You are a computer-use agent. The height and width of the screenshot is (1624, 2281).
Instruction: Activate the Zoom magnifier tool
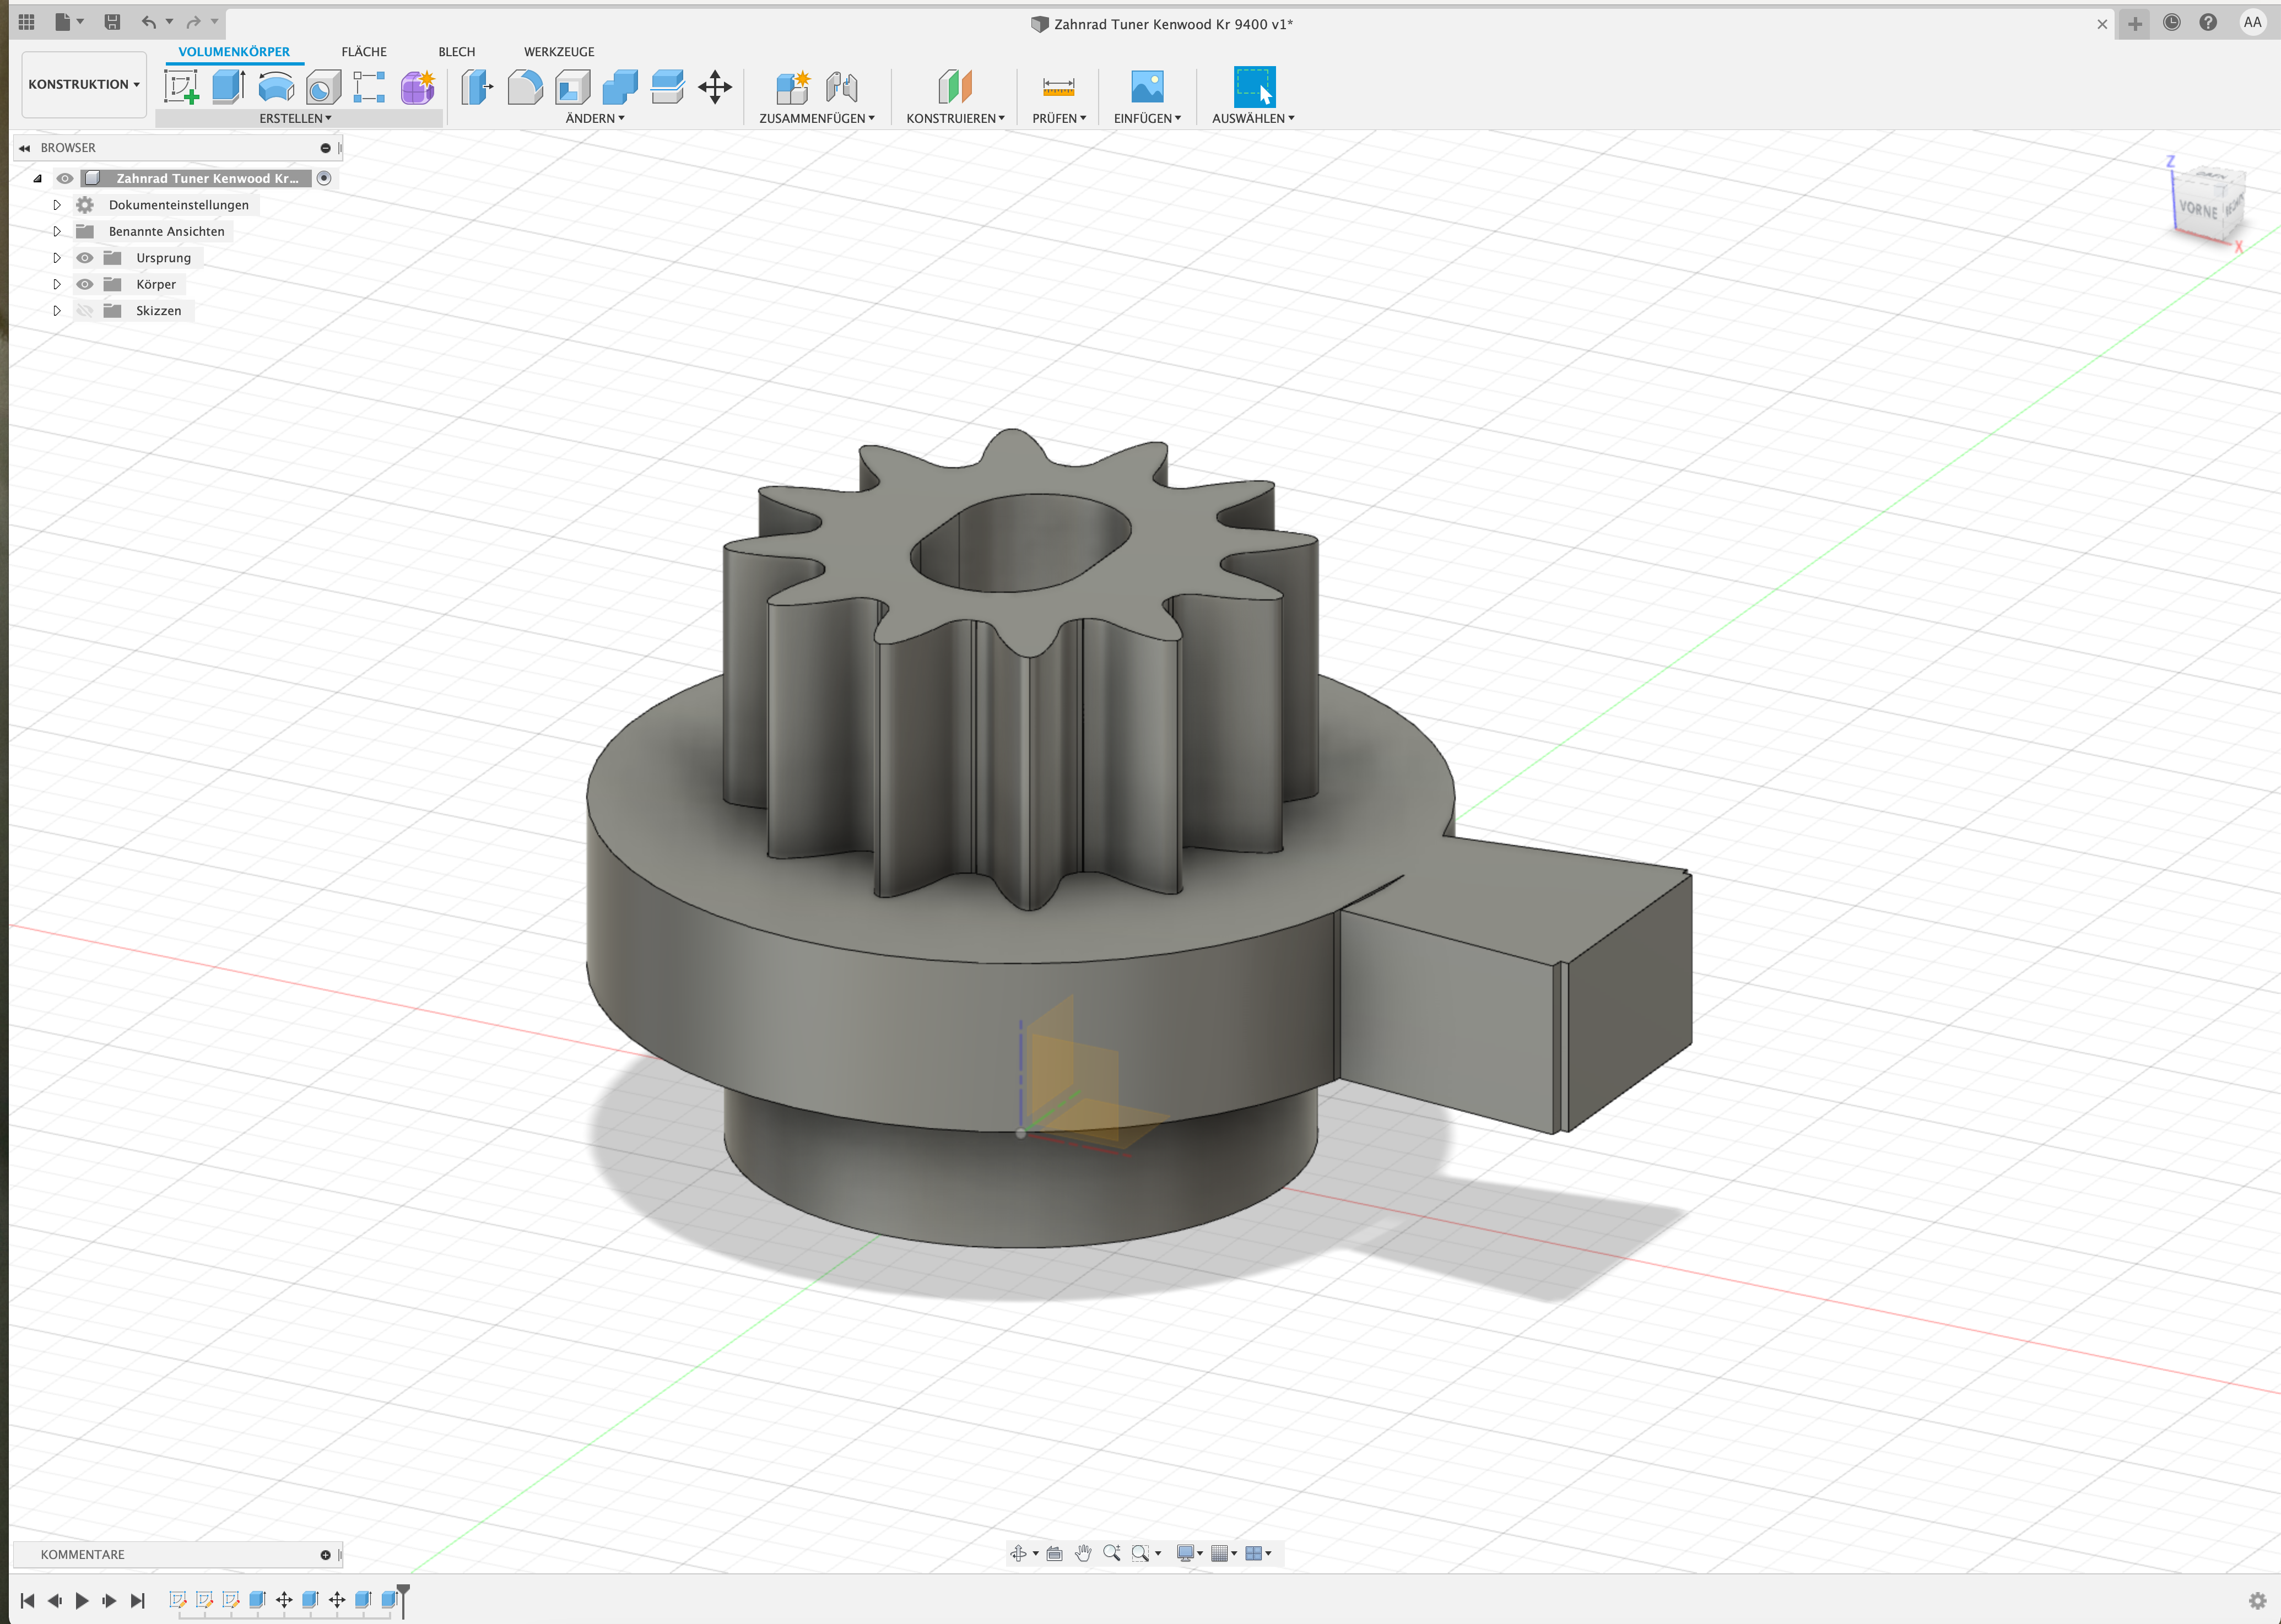pos(1111,1553)
